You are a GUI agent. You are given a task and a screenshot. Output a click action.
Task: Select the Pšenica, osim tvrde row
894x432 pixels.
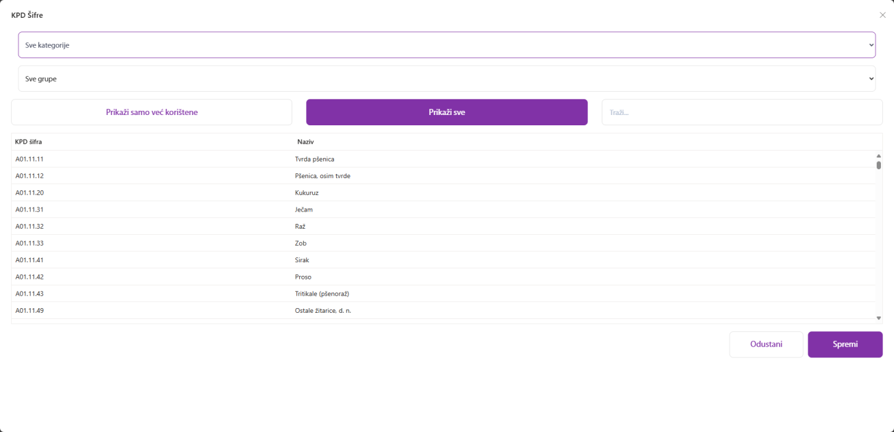pos(322,176)
